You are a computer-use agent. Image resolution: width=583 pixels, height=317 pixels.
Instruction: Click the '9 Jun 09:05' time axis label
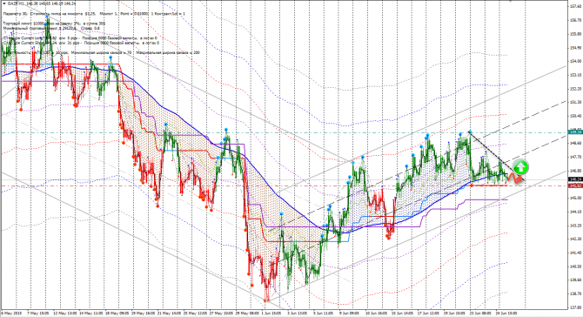click(x=348, y=314)
